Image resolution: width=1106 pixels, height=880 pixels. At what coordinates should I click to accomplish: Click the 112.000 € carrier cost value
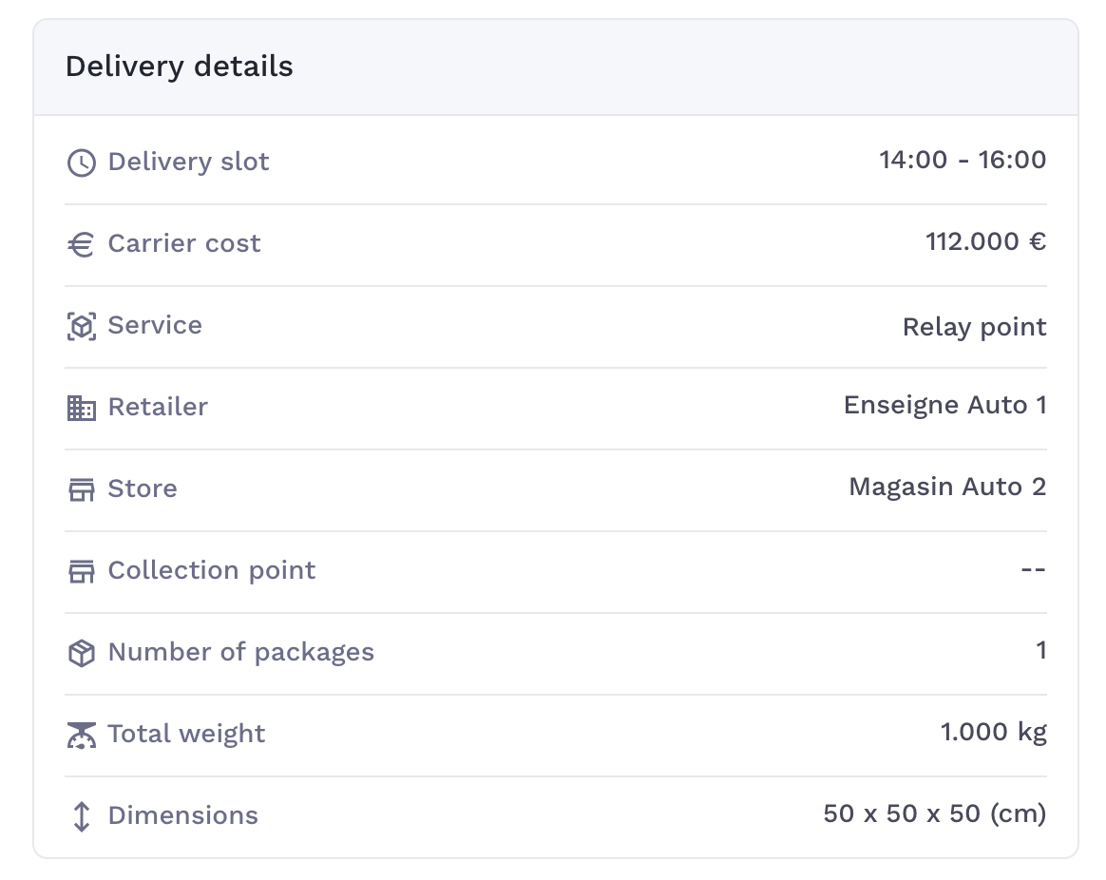(x=985, y=241)
